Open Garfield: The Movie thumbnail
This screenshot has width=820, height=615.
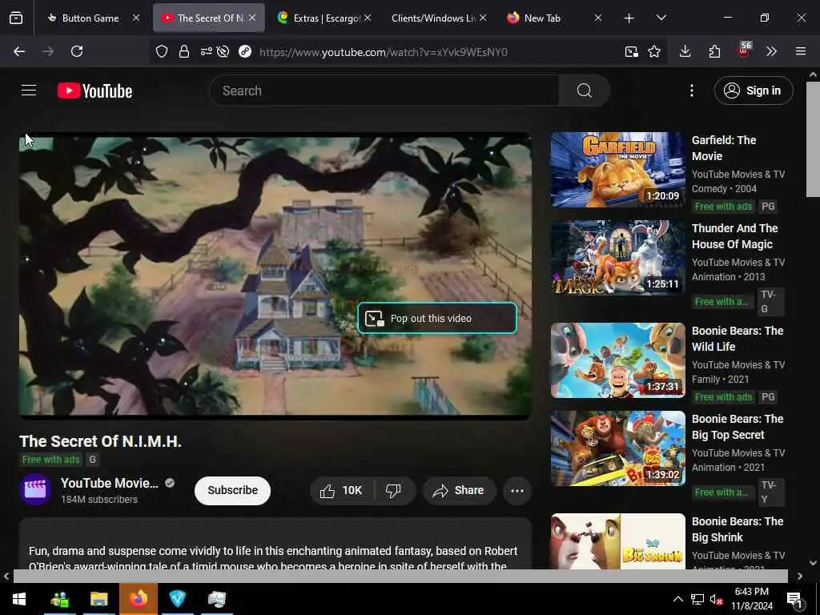tap(617, 170)
